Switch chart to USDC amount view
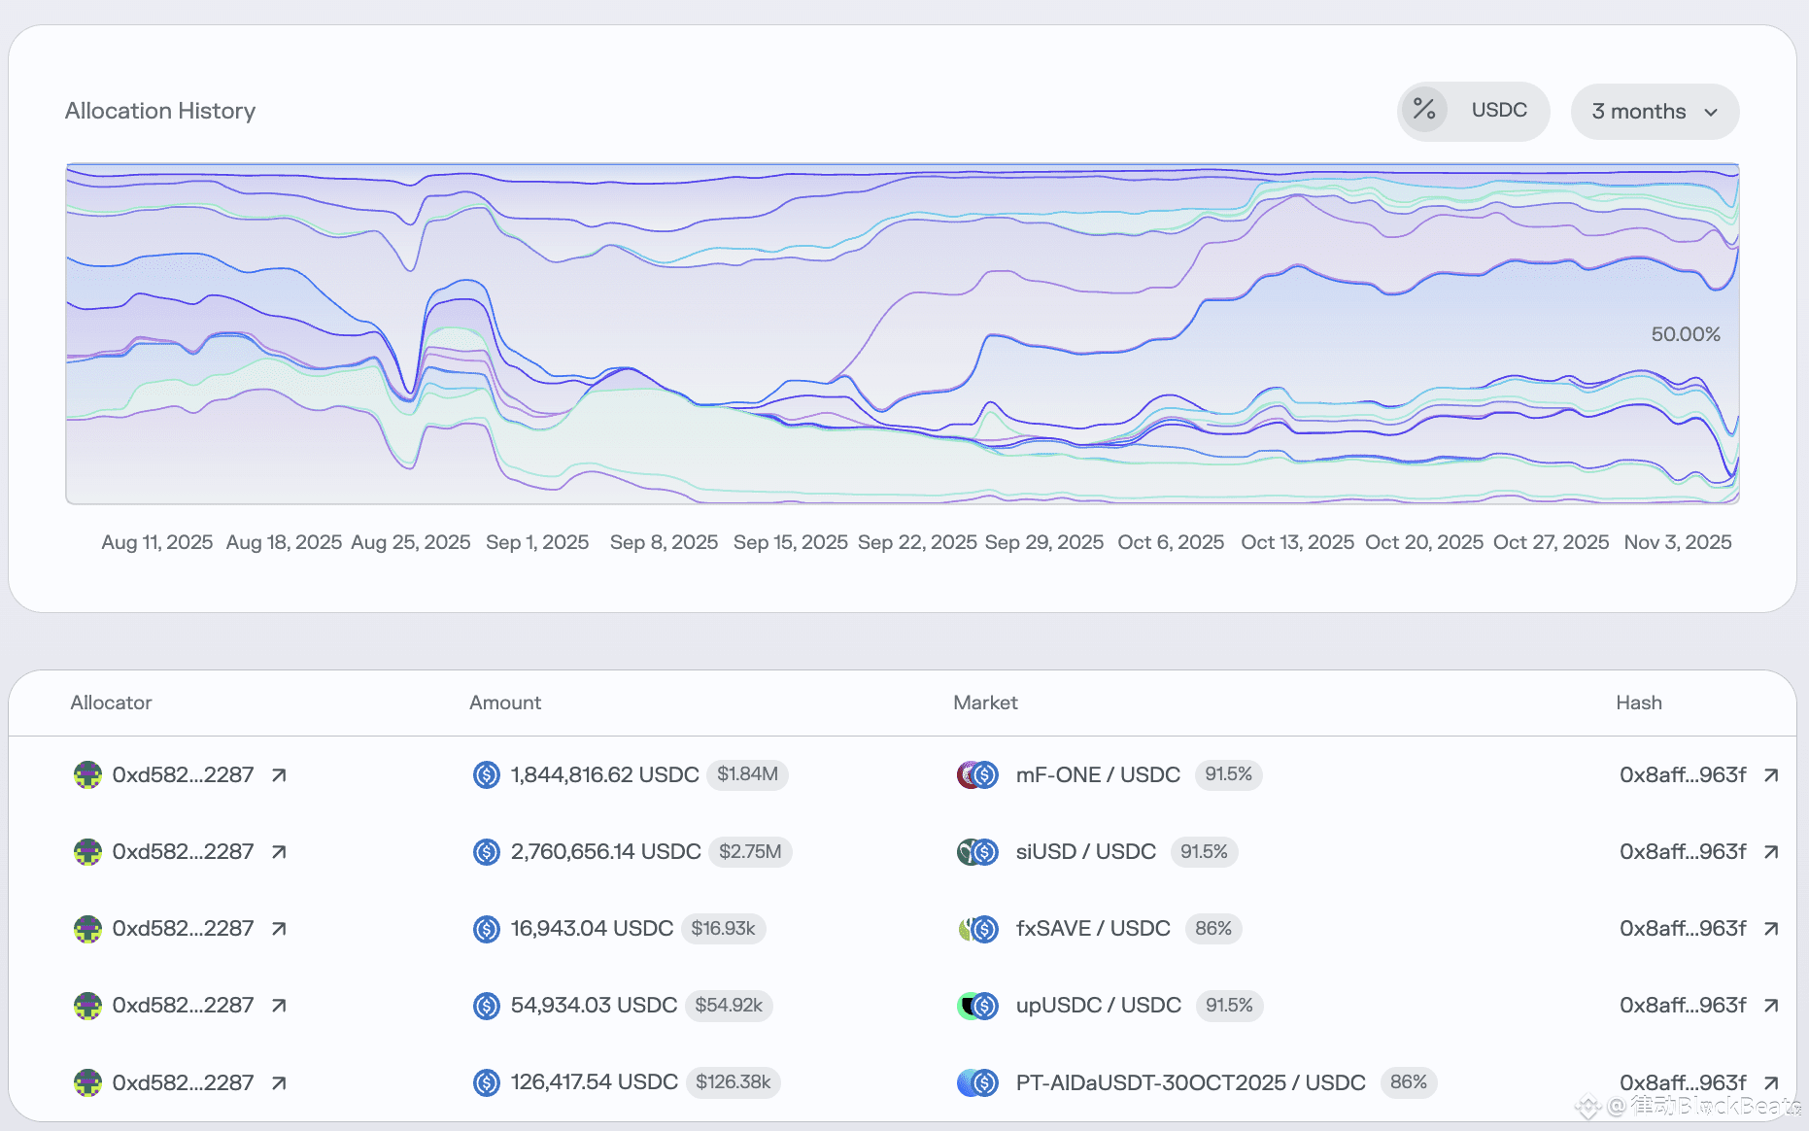This screenshot has height=1131, width=1809. pyautogui.click(x=1498, y=111)
